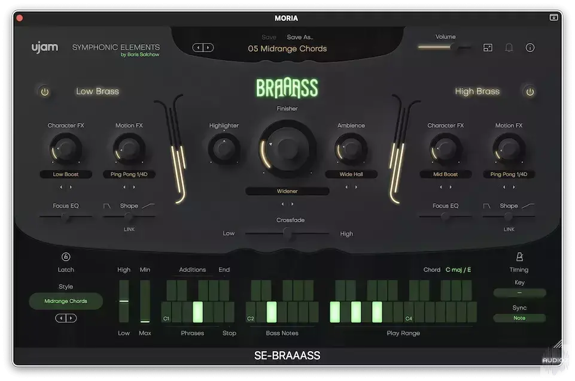Click High Brass Character FX knob
Viewport: 575px width, 381px height.
(445, 149)
